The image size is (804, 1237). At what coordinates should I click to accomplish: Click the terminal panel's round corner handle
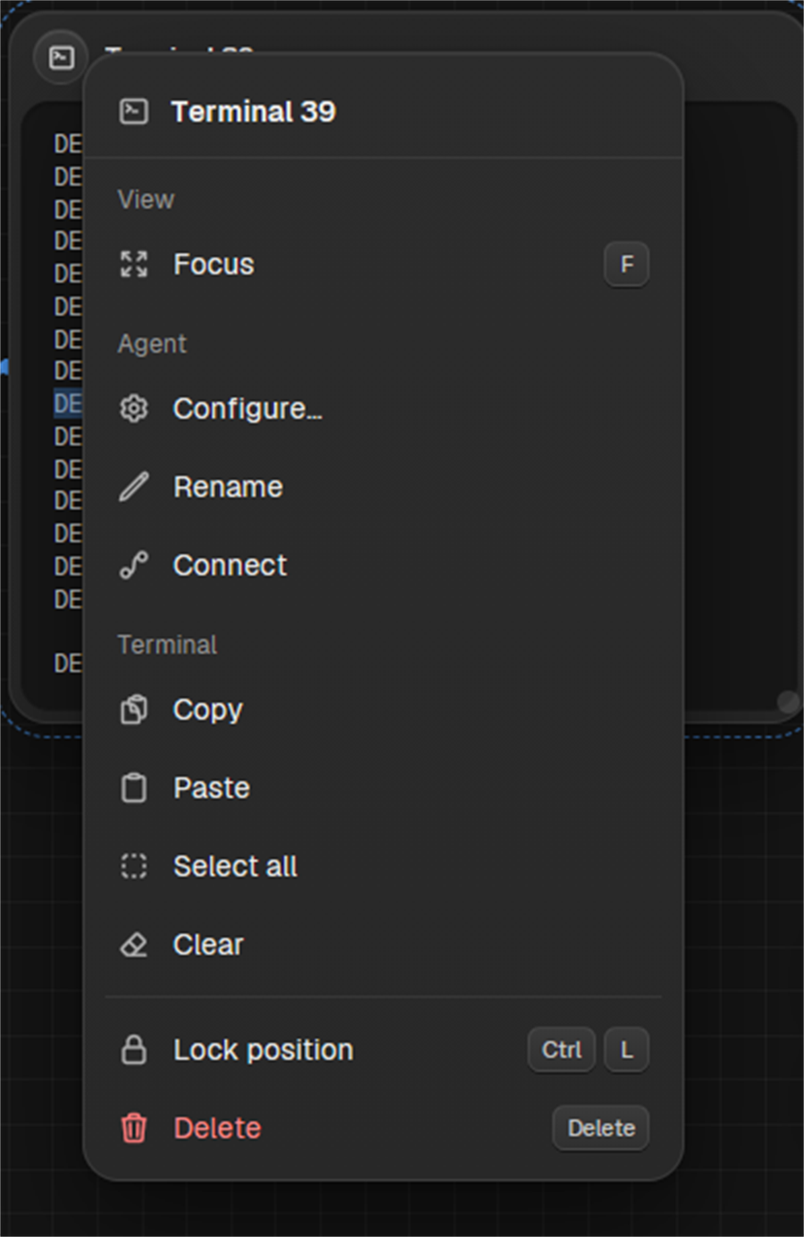[788, 701]
